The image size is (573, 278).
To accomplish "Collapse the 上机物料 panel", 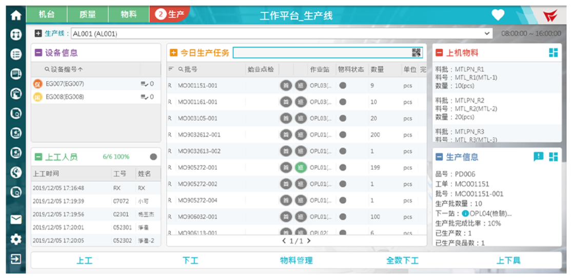I will (439, 53).
